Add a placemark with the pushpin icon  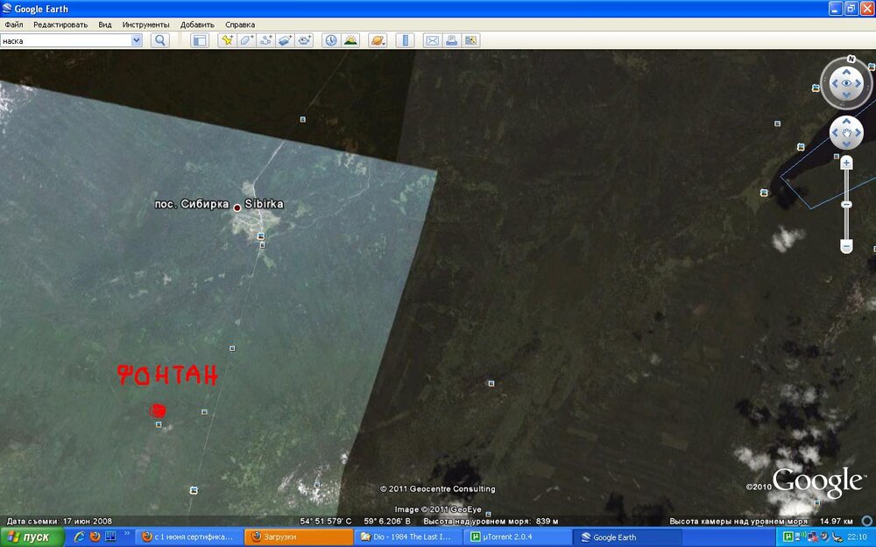[227, 40]
